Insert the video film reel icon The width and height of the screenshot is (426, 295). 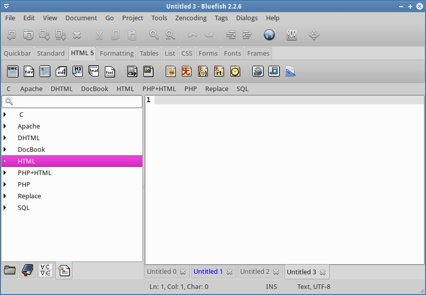[x=257, y=71]
